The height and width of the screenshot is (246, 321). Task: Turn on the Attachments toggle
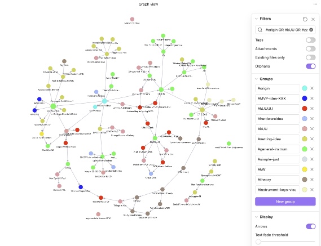pyautogui.click(x=310, y=48)
